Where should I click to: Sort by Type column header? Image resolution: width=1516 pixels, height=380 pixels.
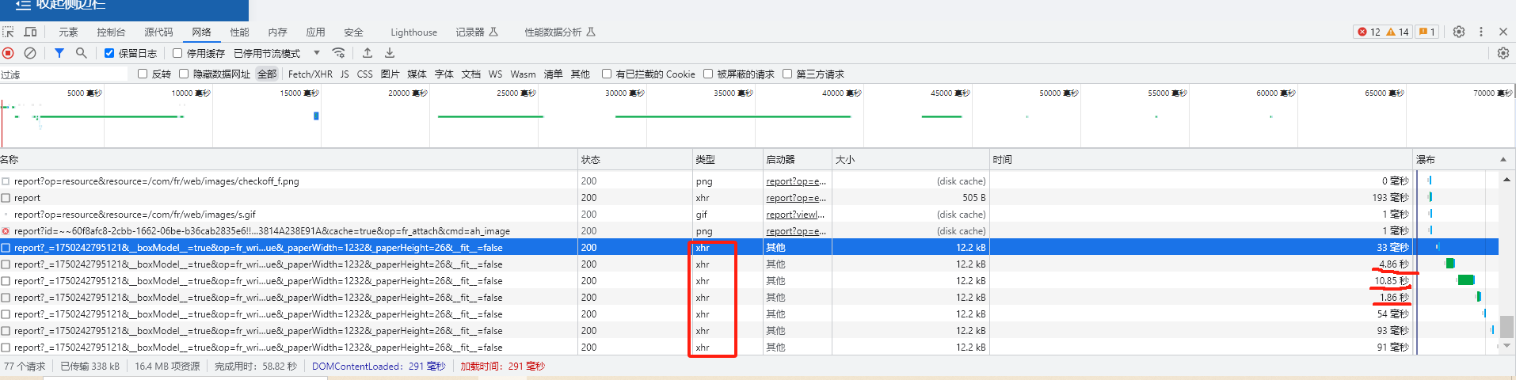point(727,159)
